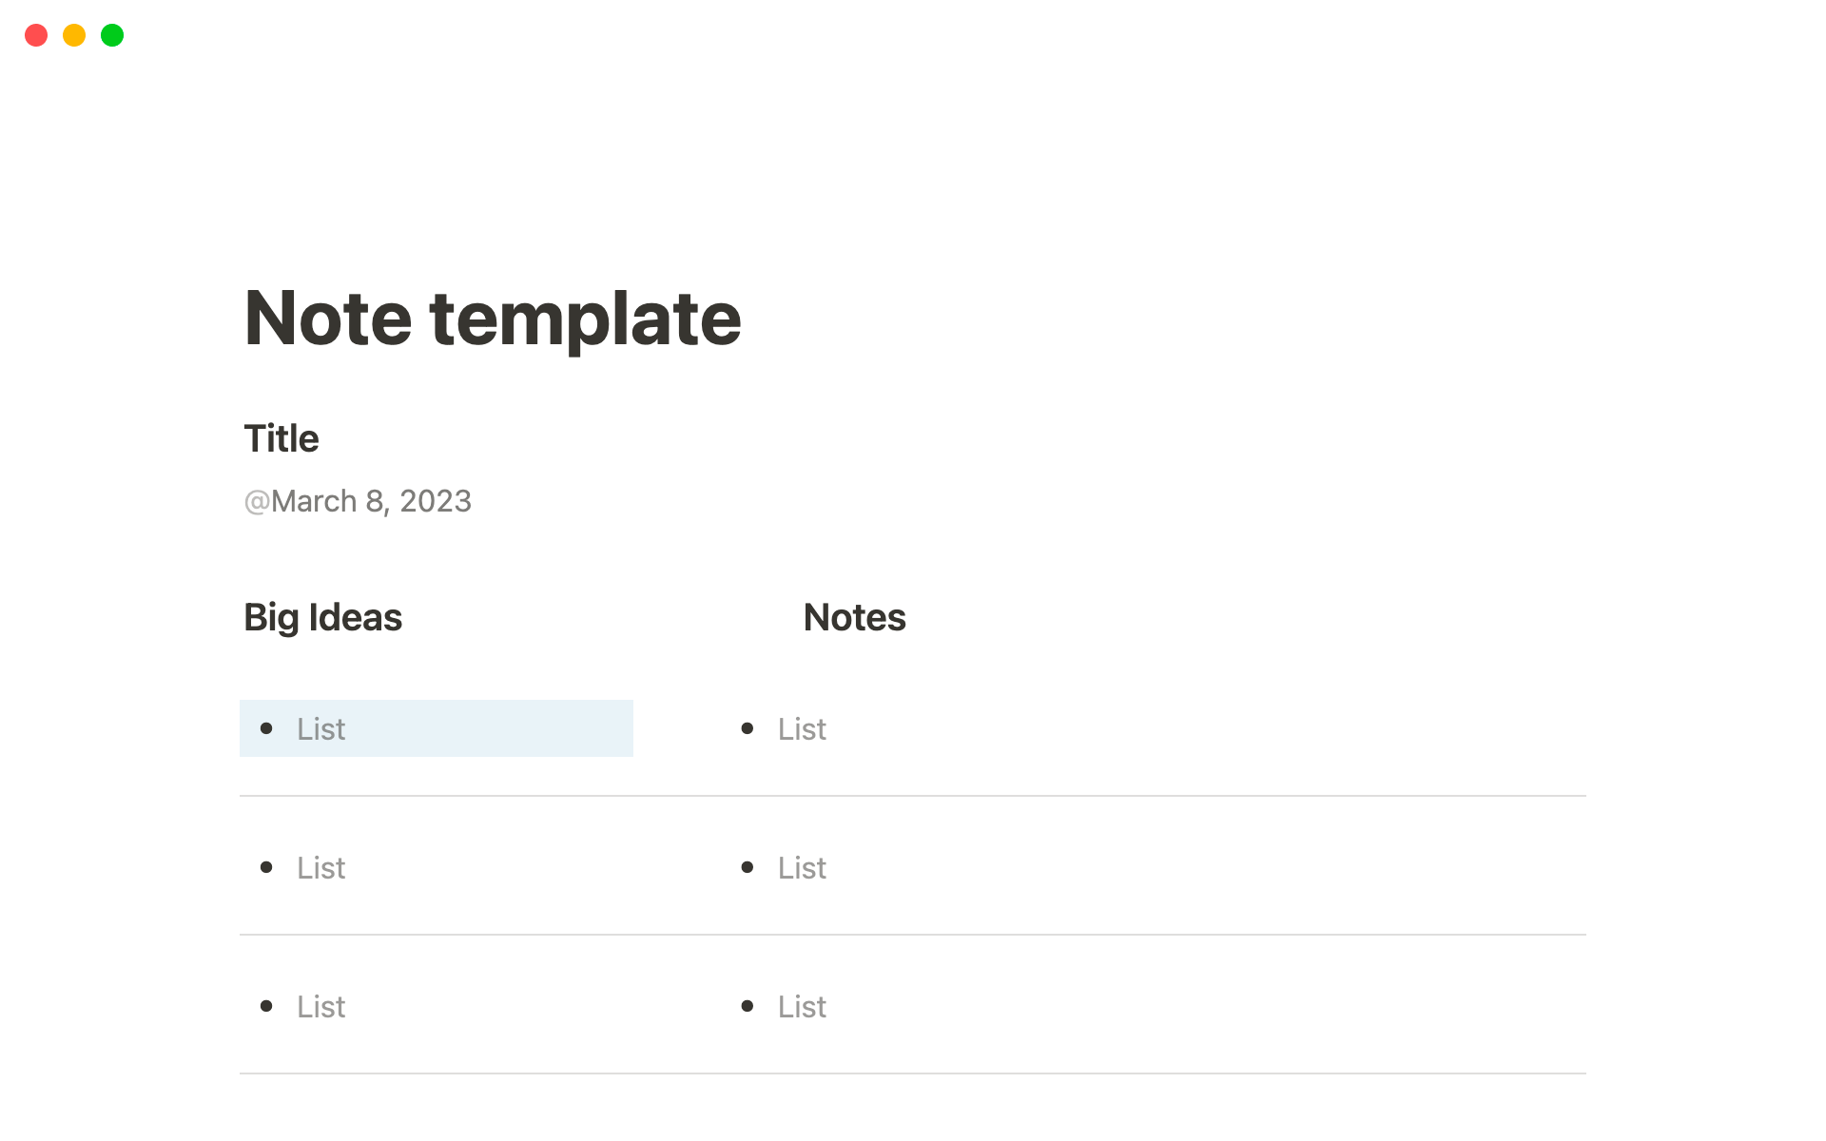Click the yellow traffic light button
This screenshot has width=1826, height=1141.
point(74,35)
